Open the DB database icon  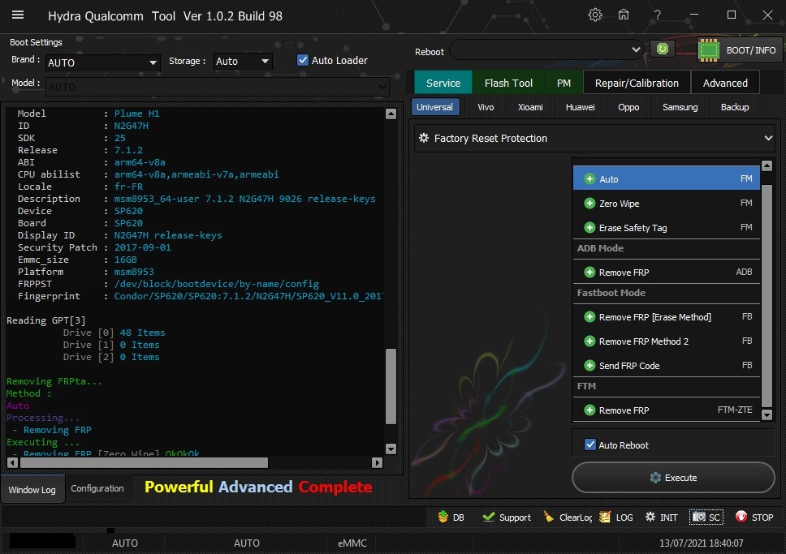point(443,517)
